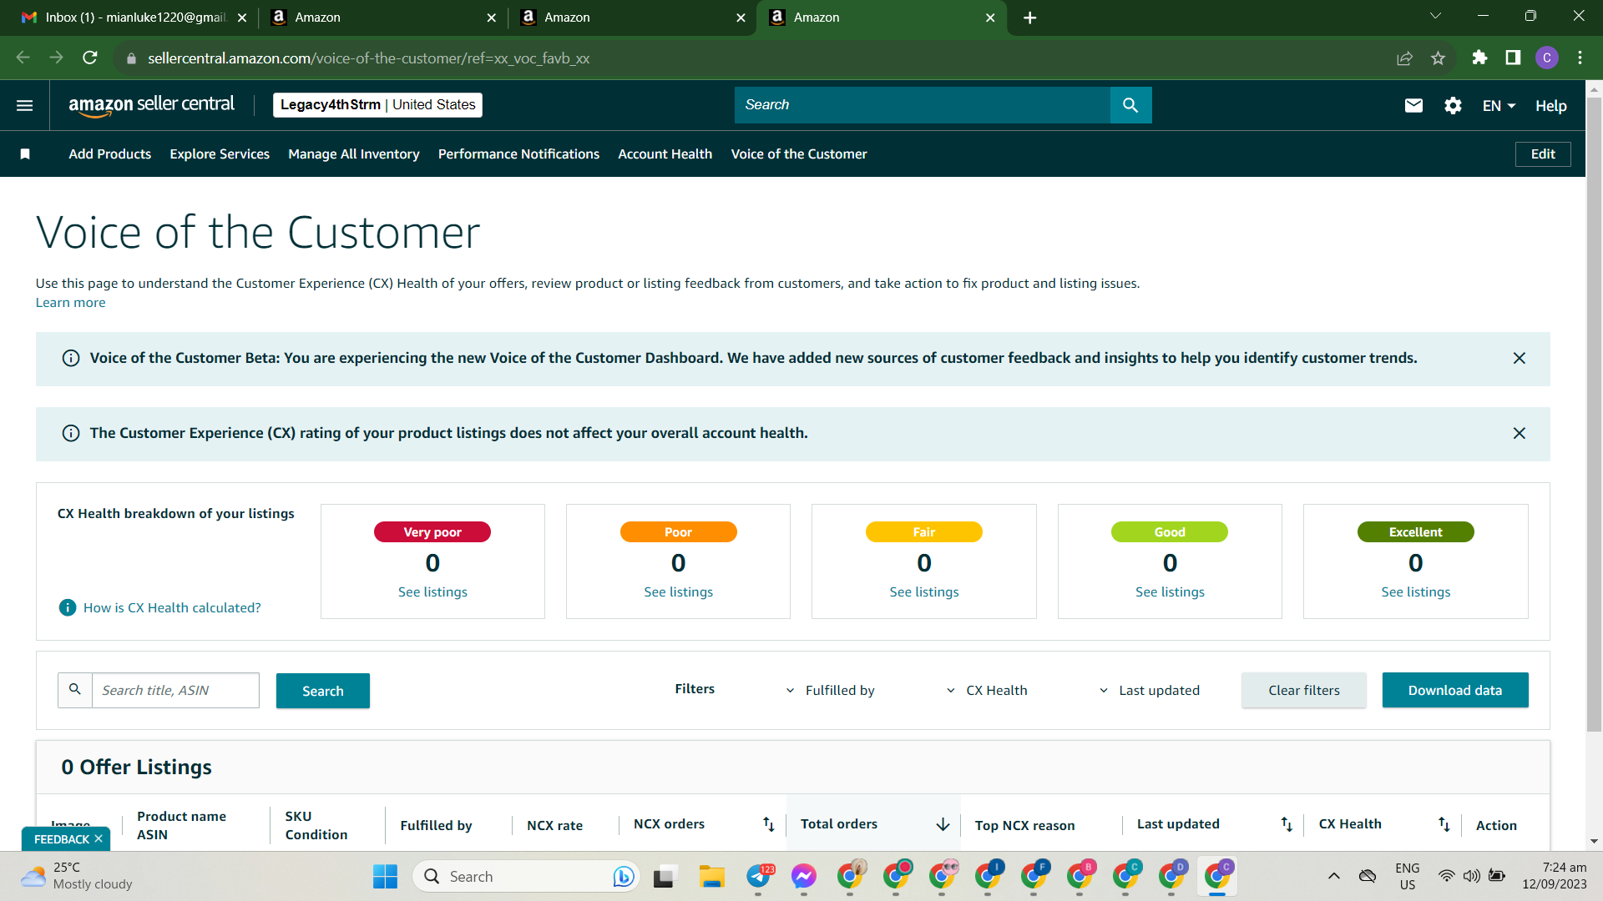Show hidden system tray icons
This screenshot has height=901, width=1603.
1334,876
